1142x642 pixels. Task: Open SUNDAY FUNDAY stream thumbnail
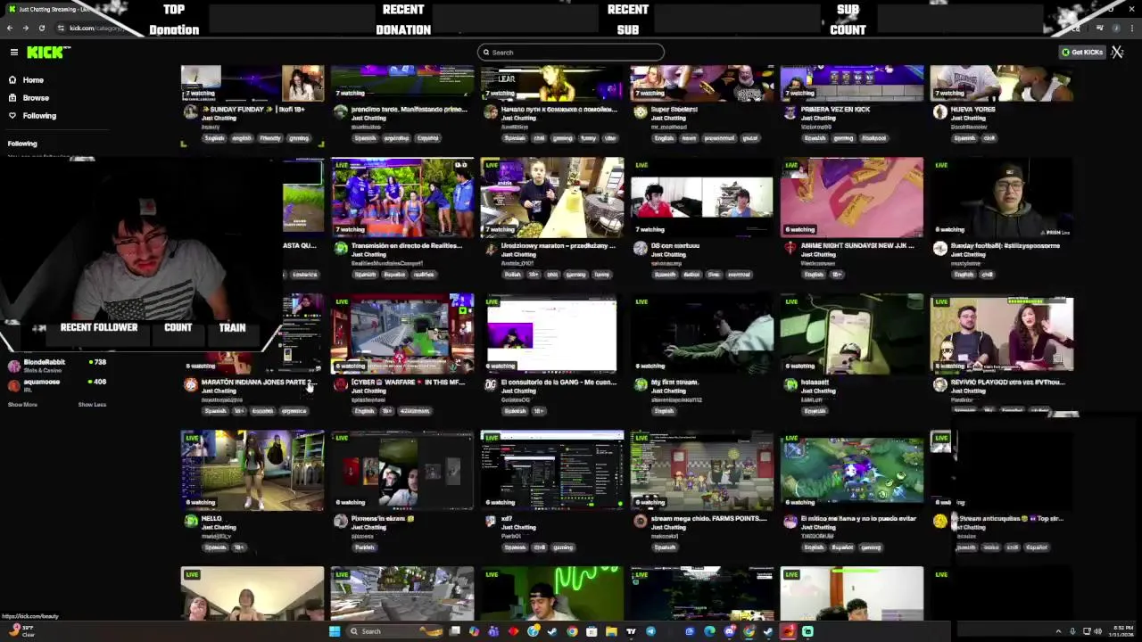point(252,83)
